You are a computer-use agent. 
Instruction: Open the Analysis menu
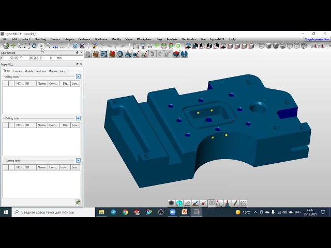click(172, 39)
